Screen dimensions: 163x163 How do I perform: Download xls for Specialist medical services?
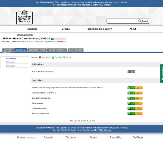click(x=131, y=98)
